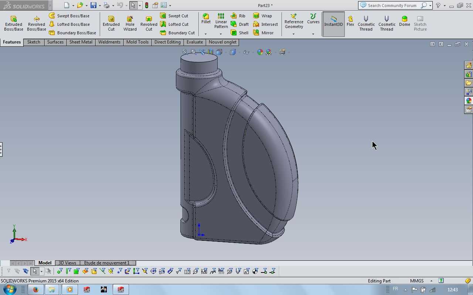Rebuild the model with the traffic light
This screenshot has width=473, height=295.
[147, 6]
